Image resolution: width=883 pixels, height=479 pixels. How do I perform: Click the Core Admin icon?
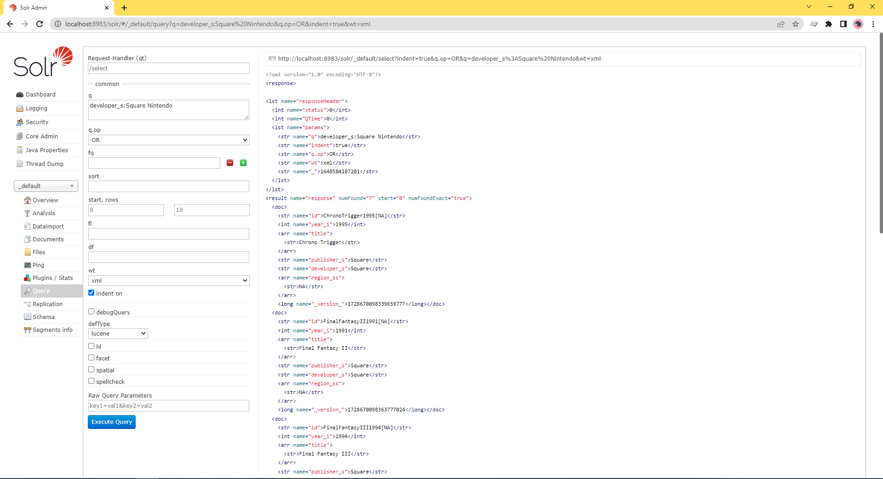pos(20,137)
